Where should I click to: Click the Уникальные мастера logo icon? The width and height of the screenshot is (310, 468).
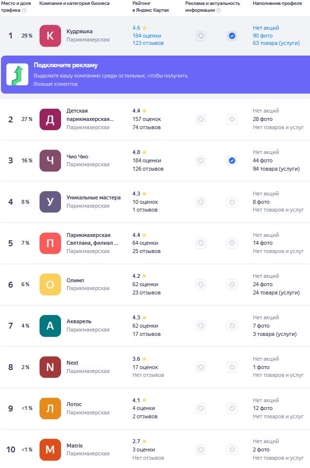click(x=50, y=202)
